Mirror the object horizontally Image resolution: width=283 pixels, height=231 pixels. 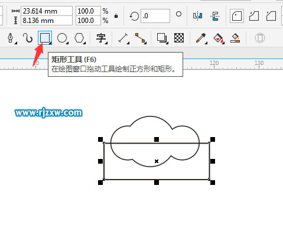coord(197,16)
